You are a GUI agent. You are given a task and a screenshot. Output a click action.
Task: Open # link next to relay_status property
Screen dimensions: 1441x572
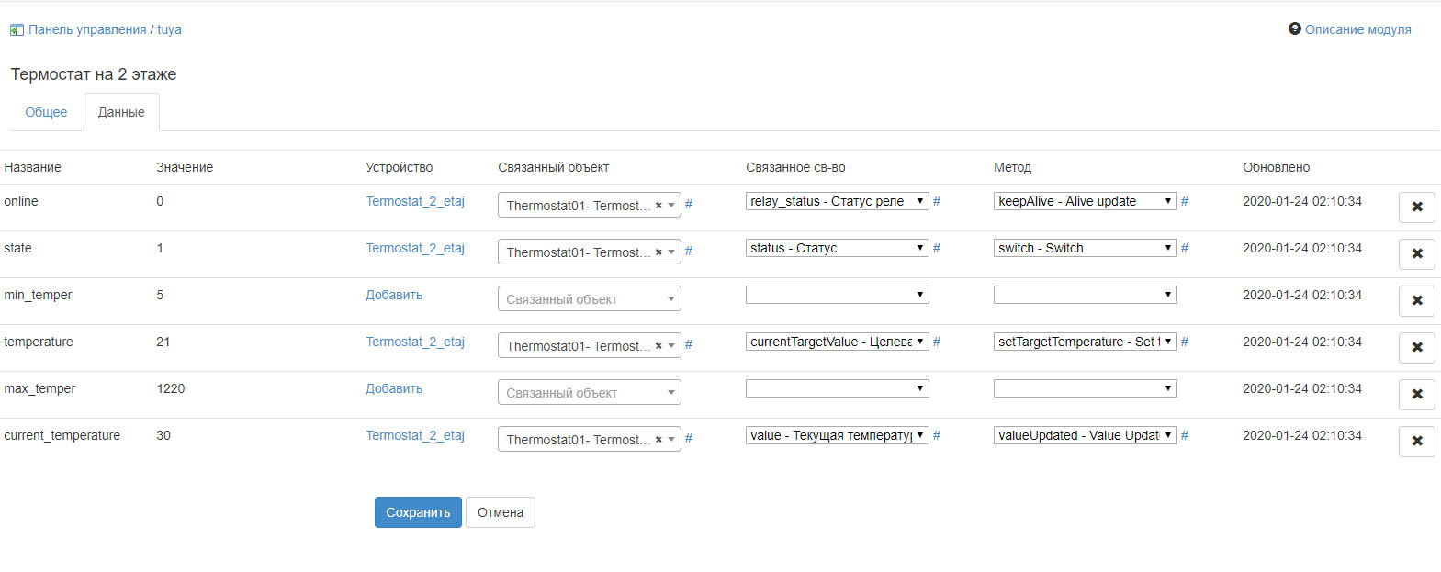click(x=937, y=201)
